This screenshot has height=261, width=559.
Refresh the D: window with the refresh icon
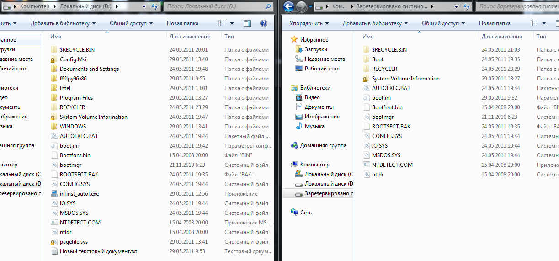click(x=154, y=7)
